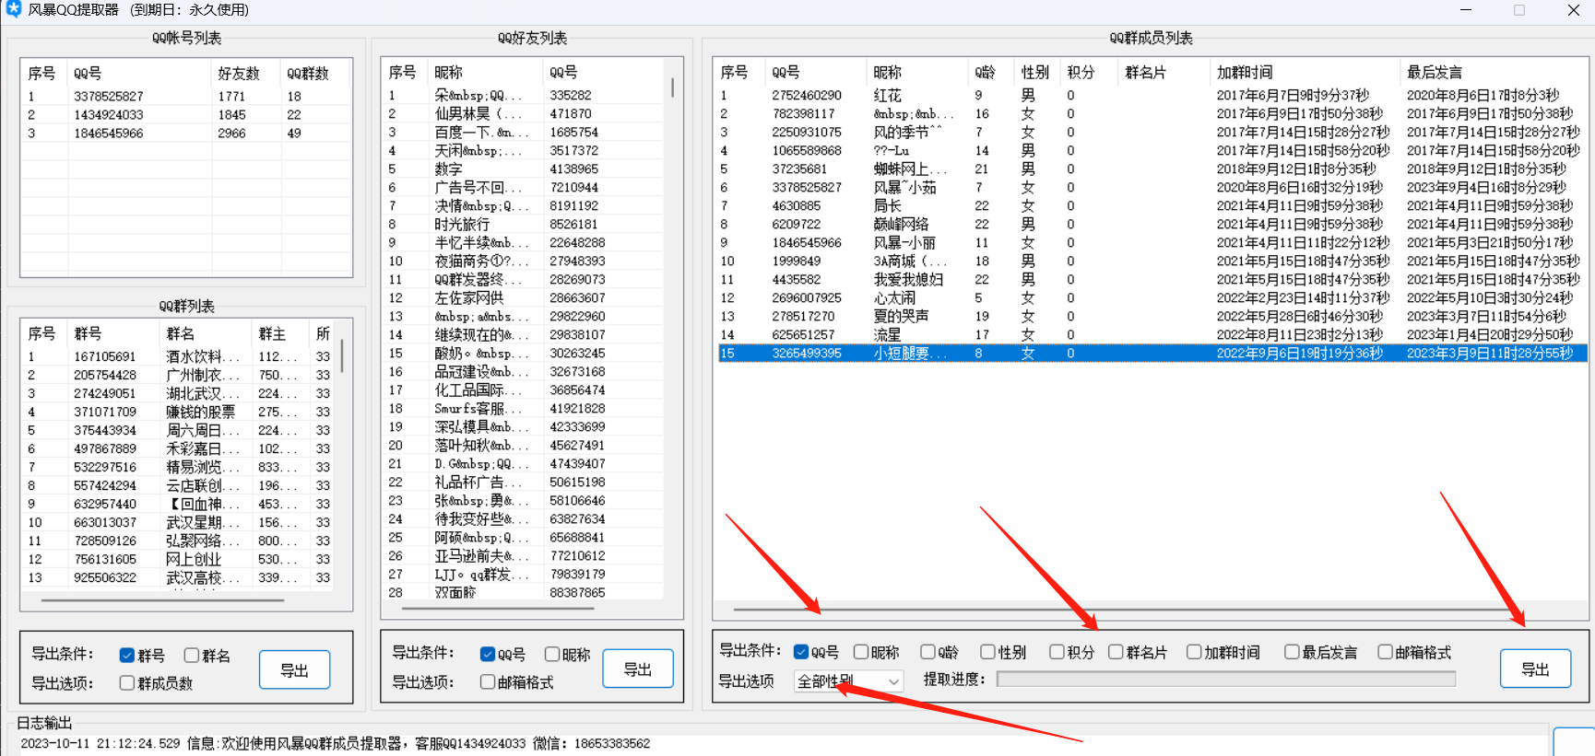Toggle 群号 export checkbox
The width and height of the screenshot is (1595, 756).
point(127,656)
